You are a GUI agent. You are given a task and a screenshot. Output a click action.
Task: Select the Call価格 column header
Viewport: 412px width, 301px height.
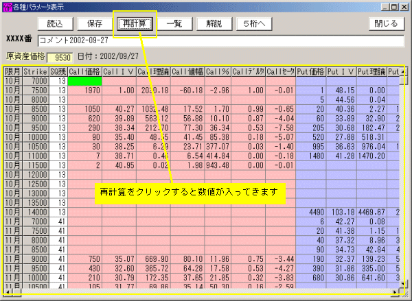coord(85,71)
